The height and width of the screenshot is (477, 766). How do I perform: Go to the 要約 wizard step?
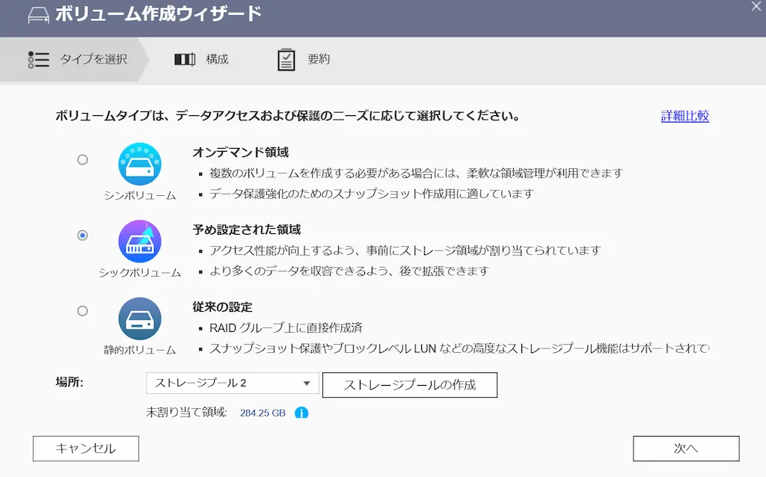[304, 60]
